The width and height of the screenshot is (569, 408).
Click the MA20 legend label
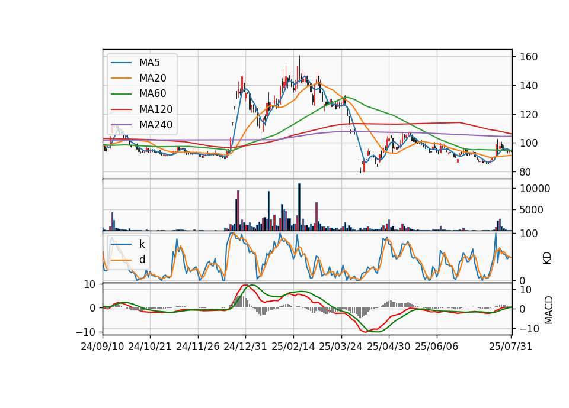click(152, 78)
